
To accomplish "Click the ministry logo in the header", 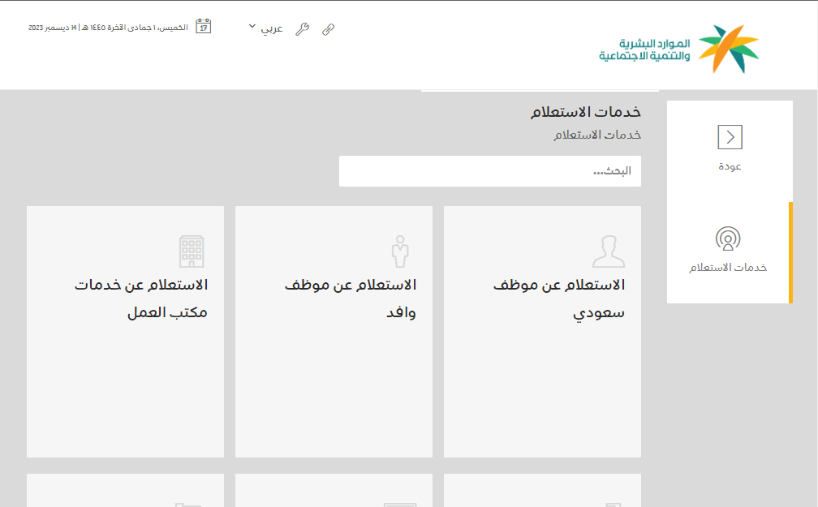I will coord(679,49).
